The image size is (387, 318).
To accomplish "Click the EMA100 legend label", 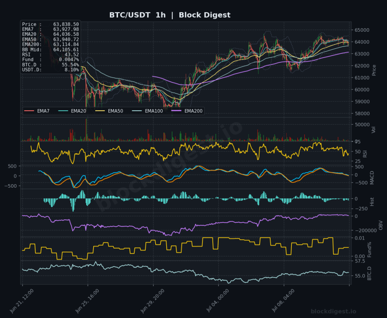I will point(154,111).
